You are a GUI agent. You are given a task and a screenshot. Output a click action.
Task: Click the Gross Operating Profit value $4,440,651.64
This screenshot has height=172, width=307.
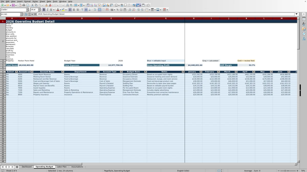194,65
